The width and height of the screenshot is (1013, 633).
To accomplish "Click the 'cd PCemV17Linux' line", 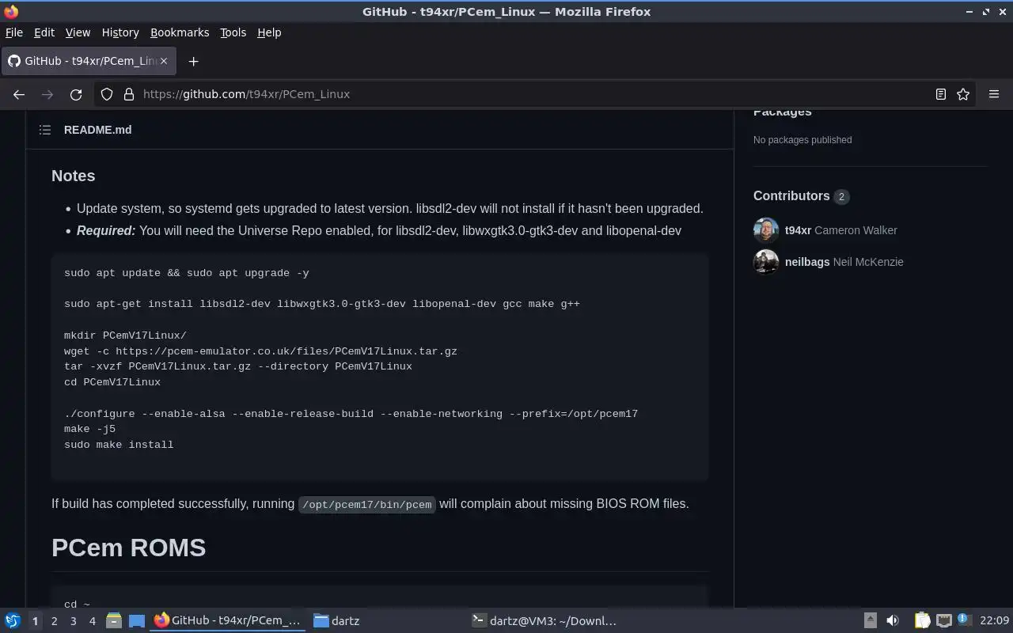I will pos(112,382).
